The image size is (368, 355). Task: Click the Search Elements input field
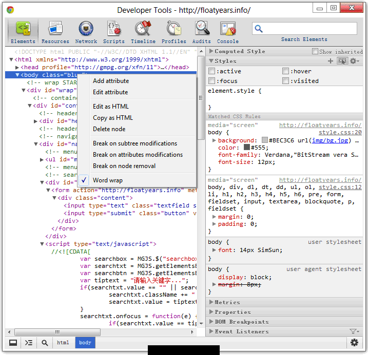(304, 29)
